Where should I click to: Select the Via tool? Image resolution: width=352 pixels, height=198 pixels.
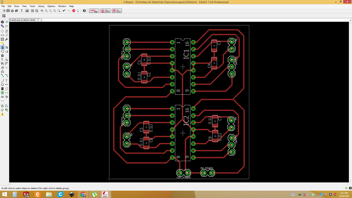pos(2,93)
